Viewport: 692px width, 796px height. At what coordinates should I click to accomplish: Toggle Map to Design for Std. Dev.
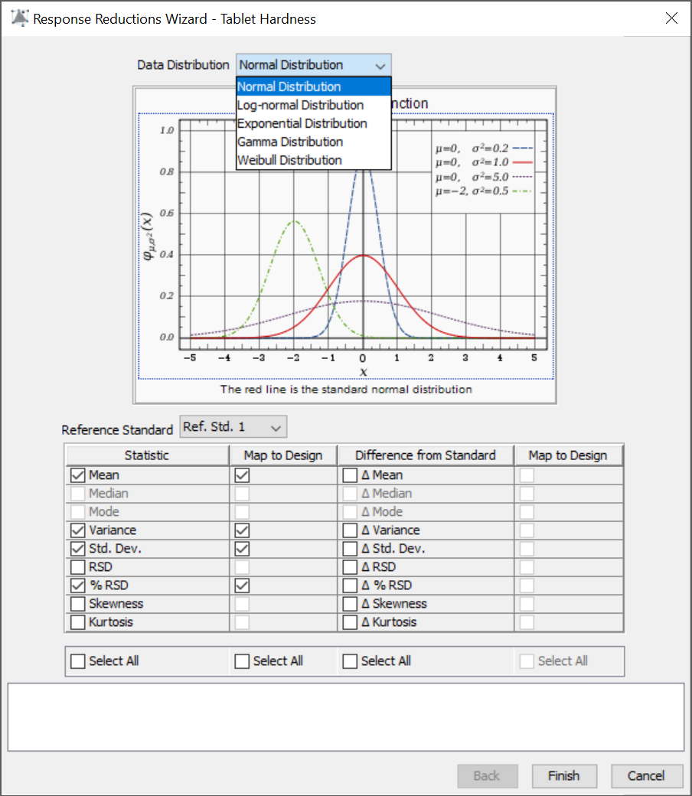pos(242,549)
